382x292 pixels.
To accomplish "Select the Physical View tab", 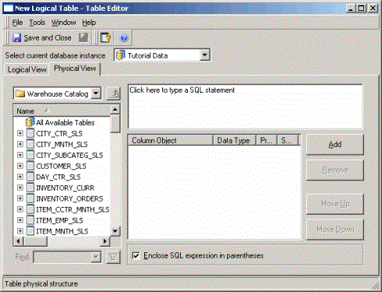I will tap(75, 69).
